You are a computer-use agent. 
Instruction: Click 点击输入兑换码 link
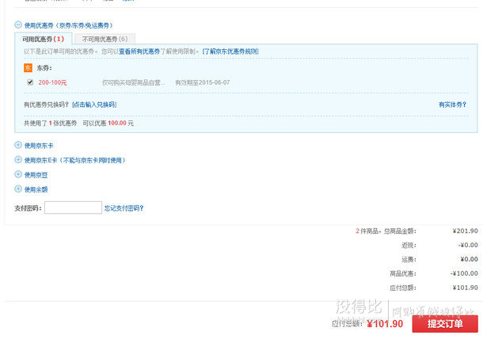click(x=94, y=105)
